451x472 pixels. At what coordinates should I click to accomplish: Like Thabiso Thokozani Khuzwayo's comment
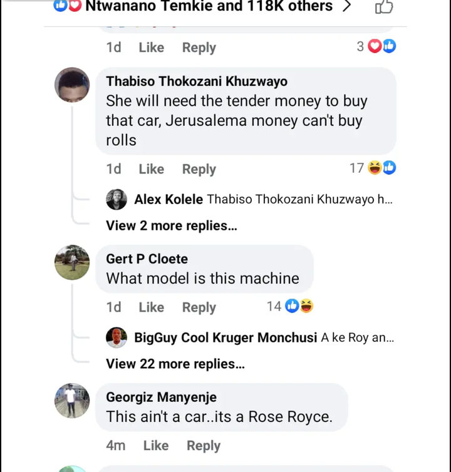click(151, 169)
